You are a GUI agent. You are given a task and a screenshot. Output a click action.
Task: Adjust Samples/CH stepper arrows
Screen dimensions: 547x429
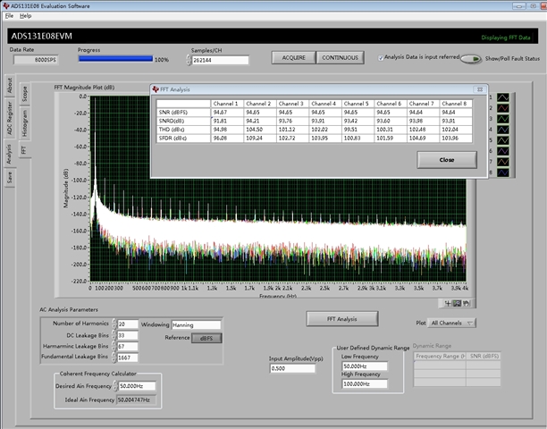189,60
